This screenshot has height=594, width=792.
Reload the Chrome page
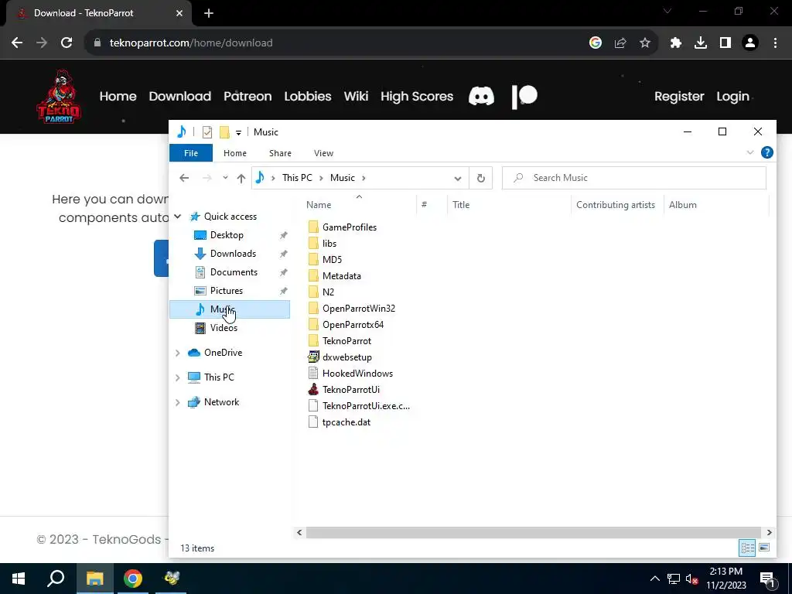point(67,43)
